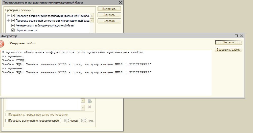Click the add file icon beside the list

tap(89, 101)
